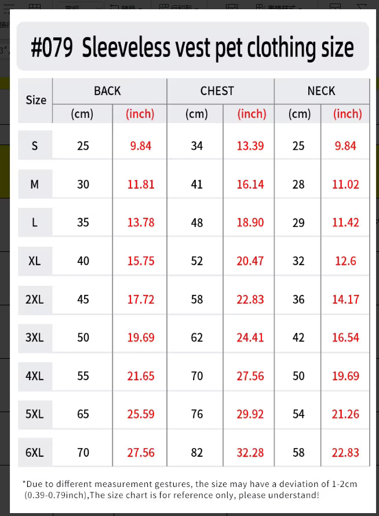Click the 20.47 chest inch value for XL
The height and width of the screenshot is (516, 379).
[250, 261]
